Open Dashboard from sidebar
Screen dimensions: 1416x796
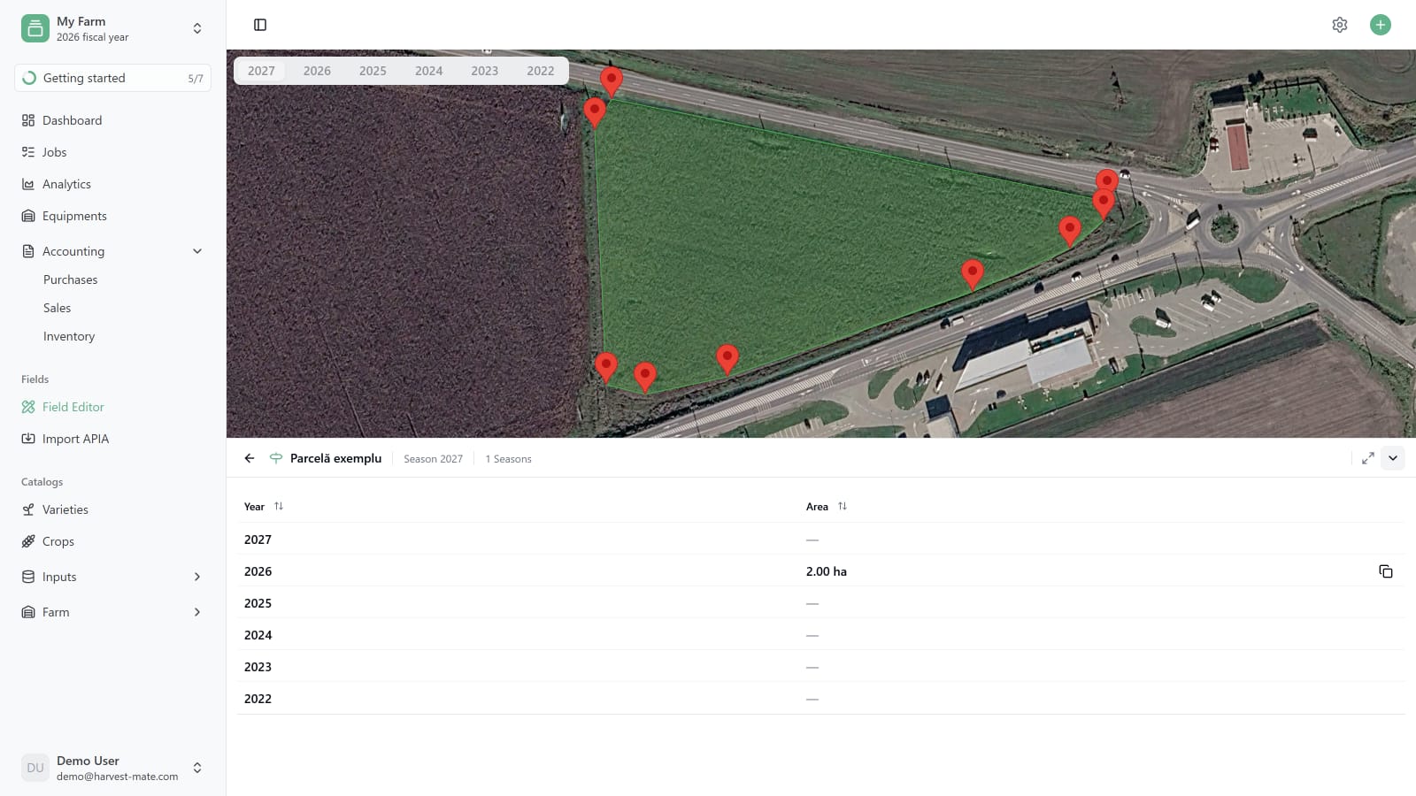point(113,120)
